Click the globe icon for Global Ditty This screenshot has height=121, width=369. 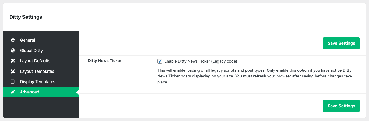(x=13, y=51)
